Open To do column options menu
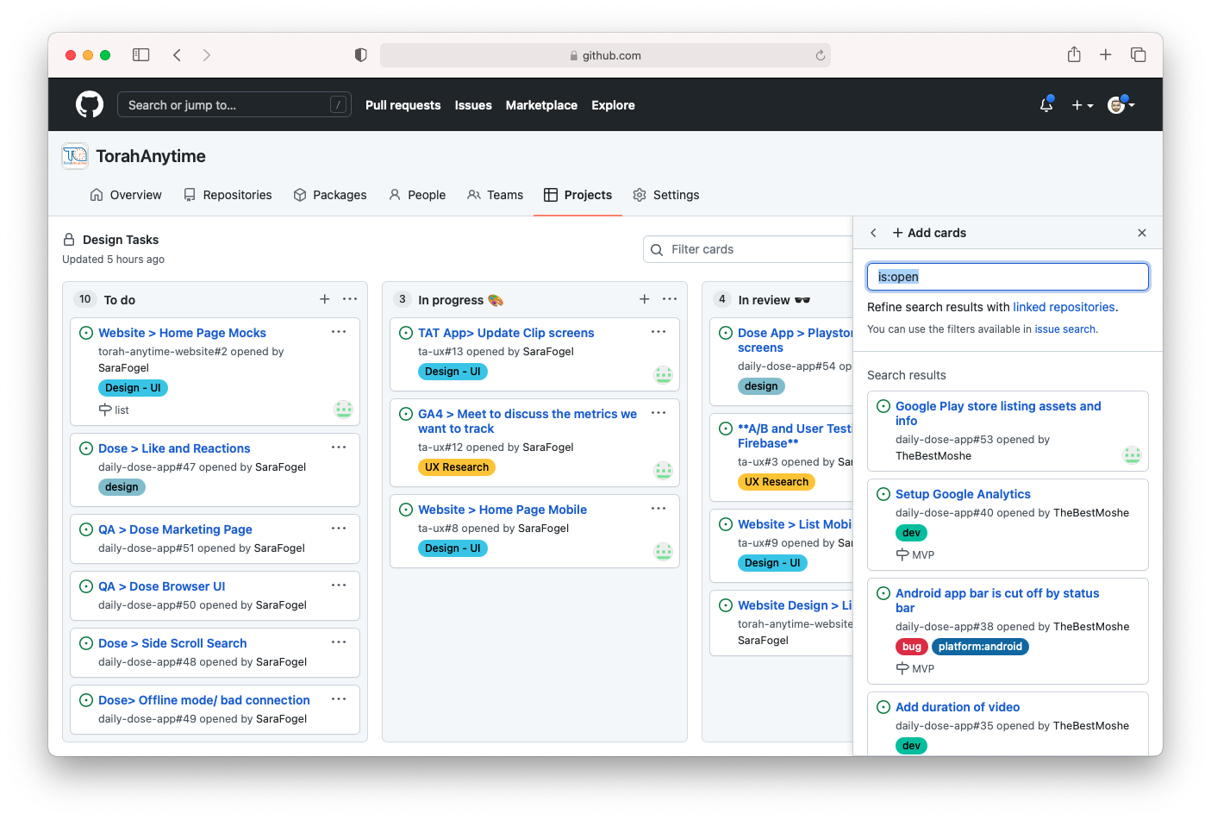This screenshot has height=820, width=1211. [x=350, y=299]
